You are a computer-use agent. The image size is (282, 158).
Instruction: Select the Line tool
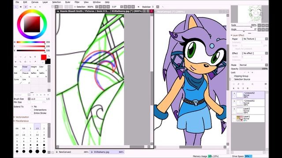(26, 81)
